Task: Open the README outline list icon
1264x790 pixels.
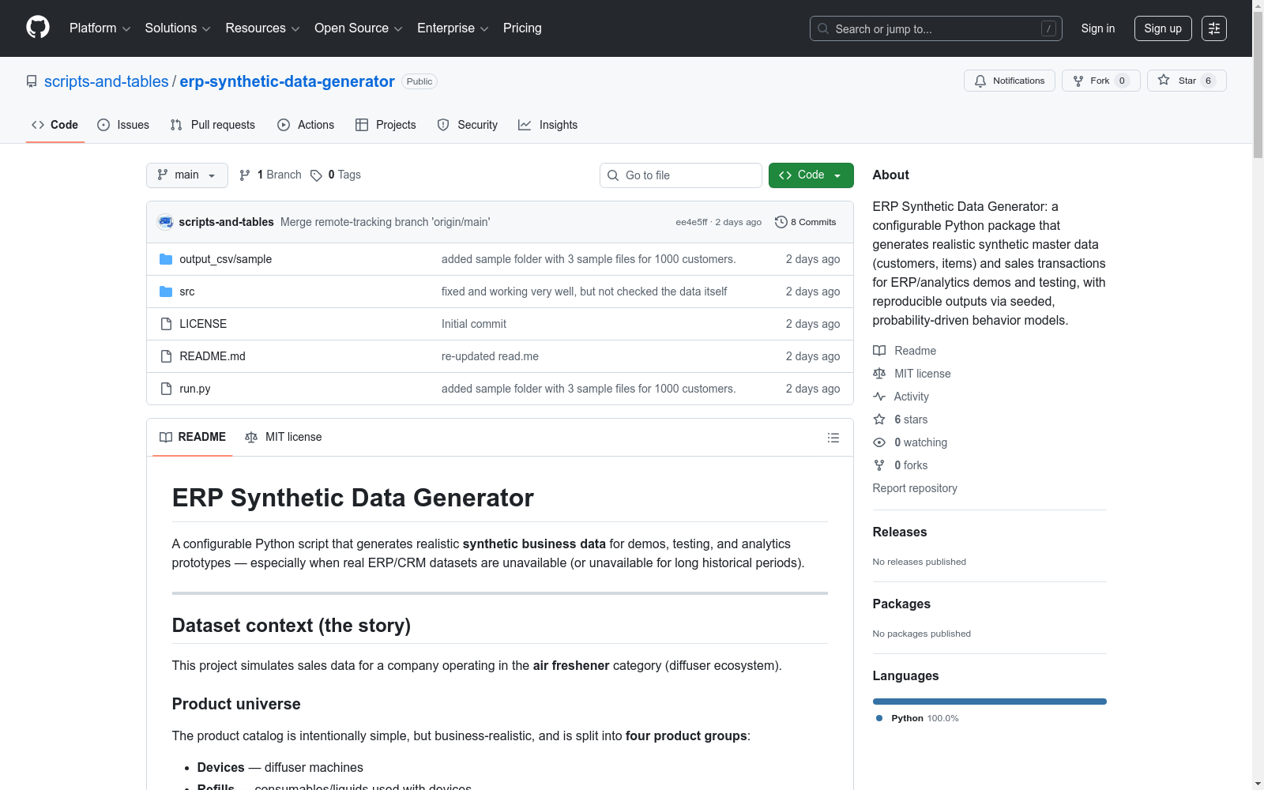Action: 833,438
